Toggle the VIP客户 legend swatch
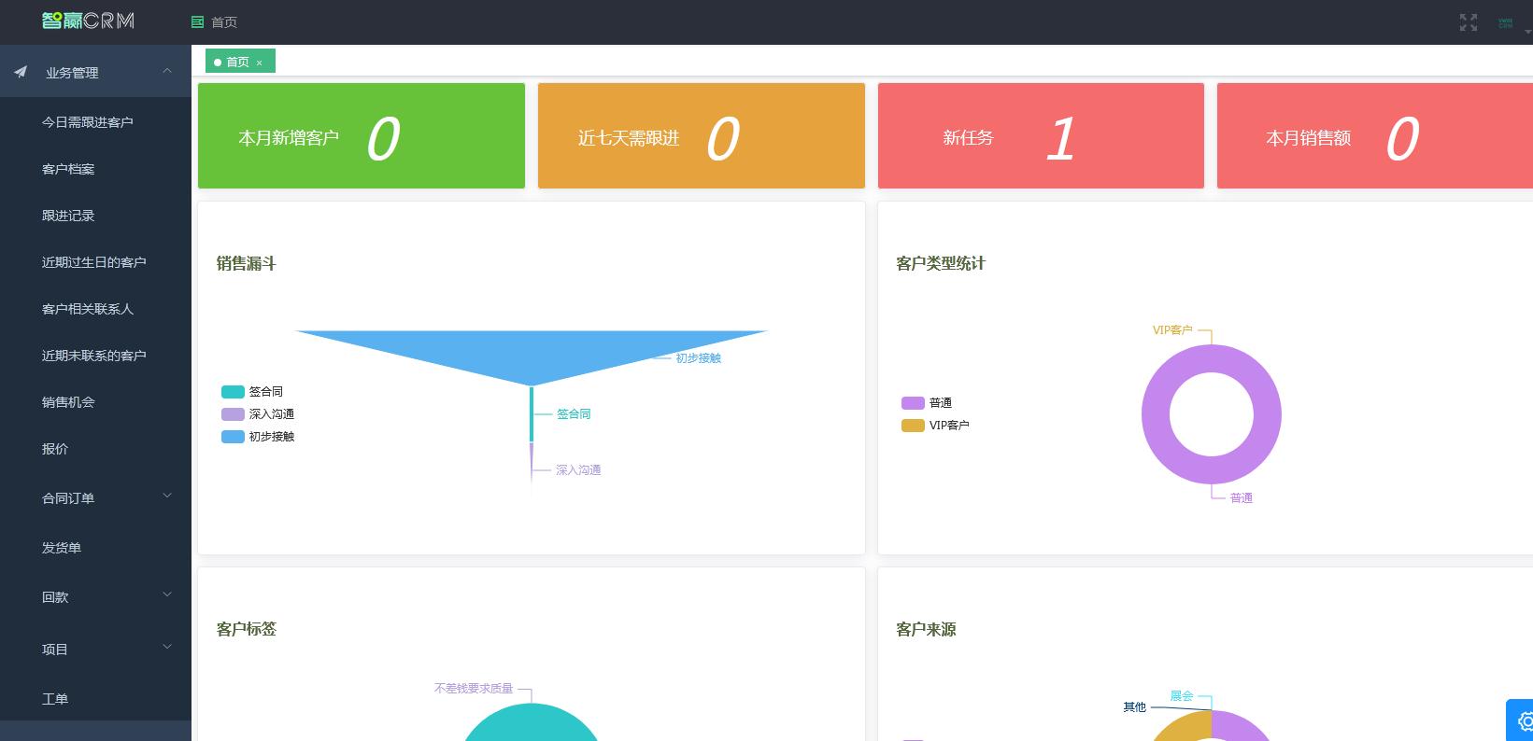 pos(913,426)
